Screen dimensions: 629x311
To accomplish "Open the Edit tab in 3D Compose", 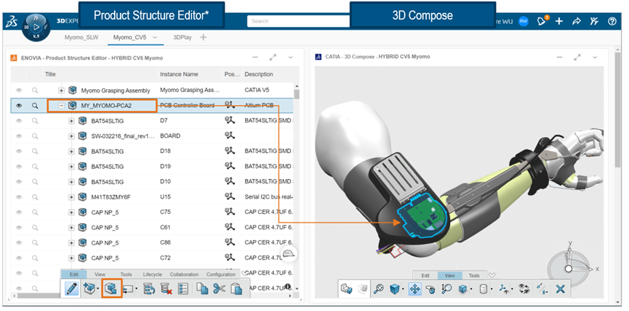I will (x=425, y=275).
